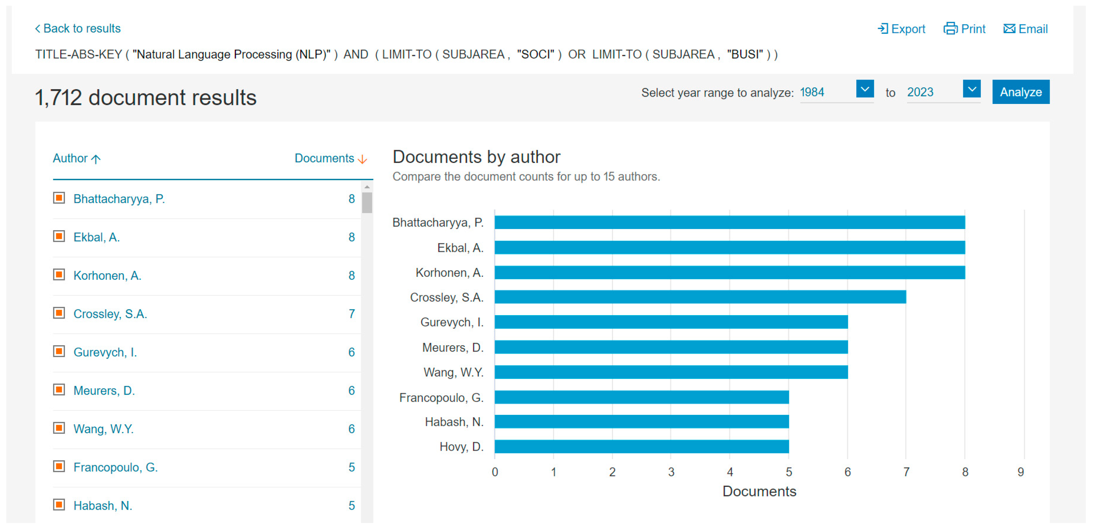1093x529 pixels.
Task: Open the 2023 end year dropdown
Action: click(x=972, y=89)
